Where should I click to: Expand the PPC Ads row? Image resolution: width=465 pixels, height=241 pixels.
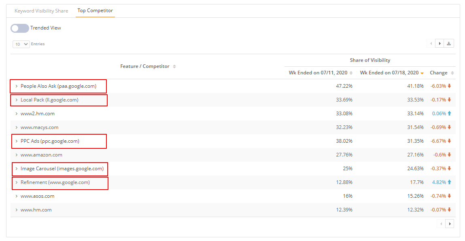16,141
